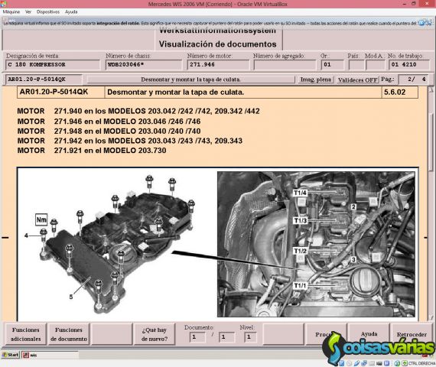Click the engine bay photo with T1 labels

pyautogui.click(x=316, y=244)
